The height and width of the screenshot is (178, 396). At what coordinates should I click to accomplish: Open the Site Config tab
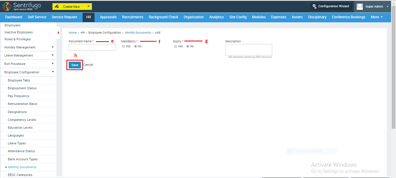click(238, 17)
